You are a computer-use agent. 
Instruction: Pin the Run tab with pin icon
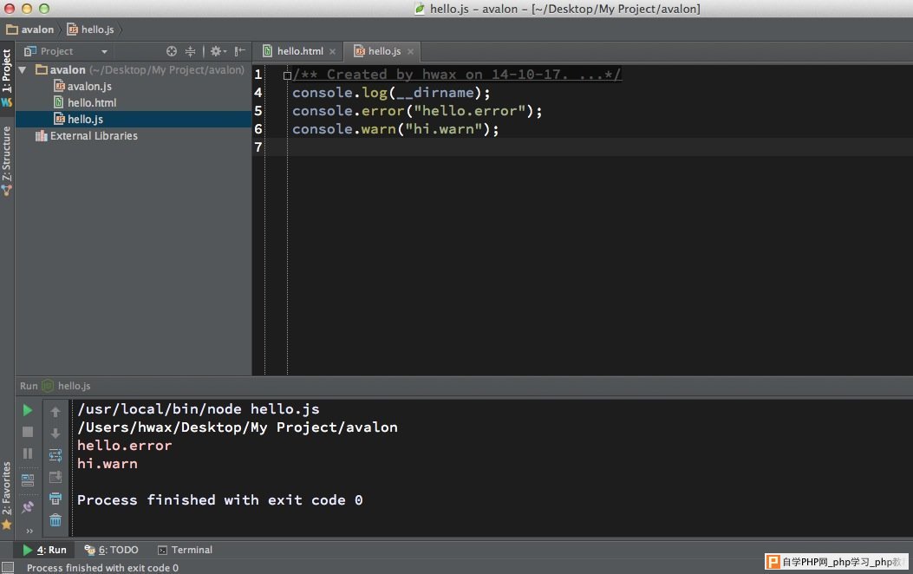28,507
